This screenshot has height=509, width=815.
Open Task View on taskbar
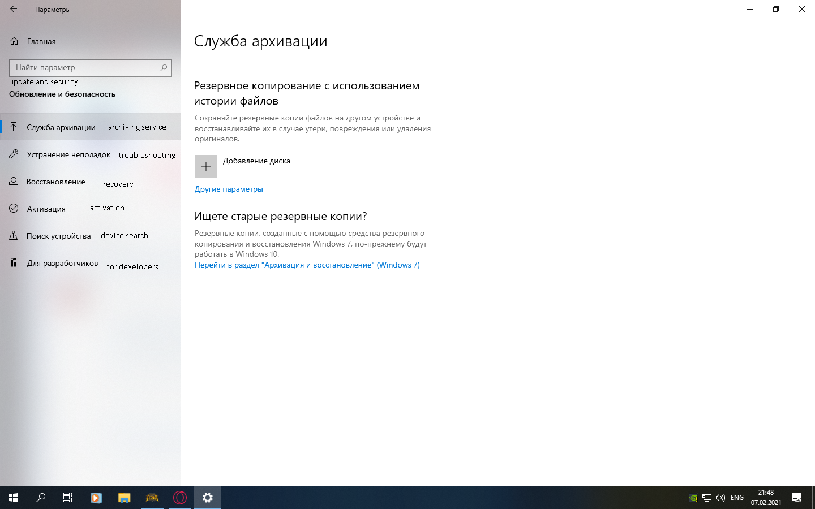point(68,498)
